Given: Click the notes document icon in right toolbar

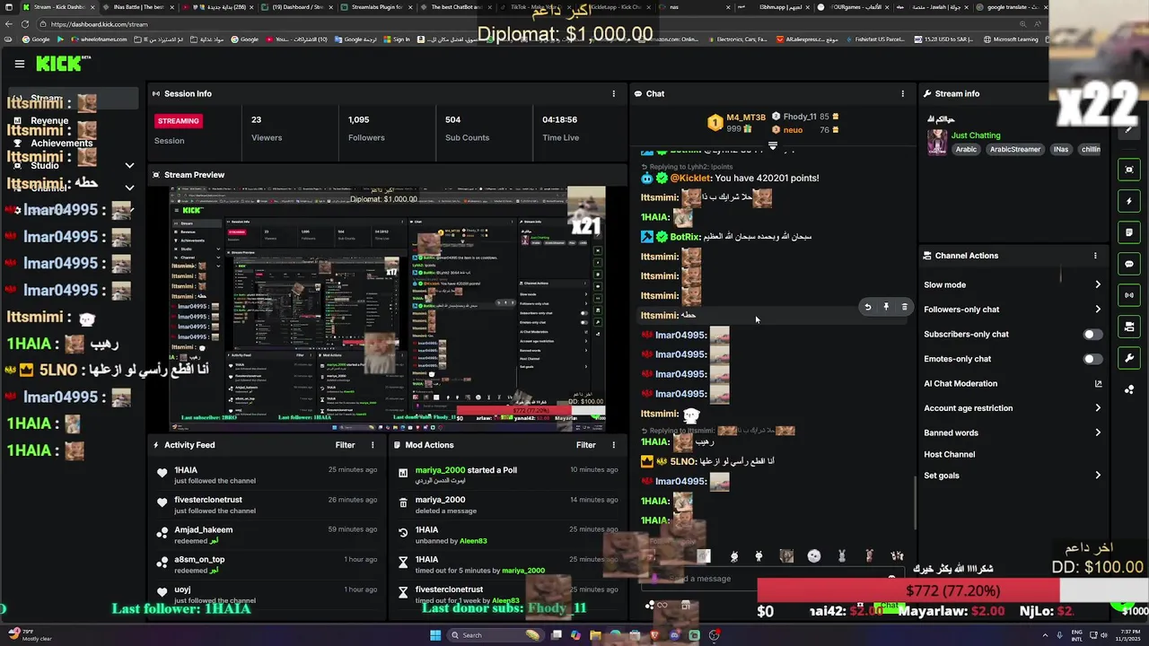Looking at the screenshot, I should click(x=1129, y=232).
